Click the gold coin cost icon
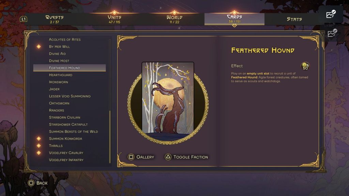The width and height of the screenshot is (349, 196). pos(305,66)
